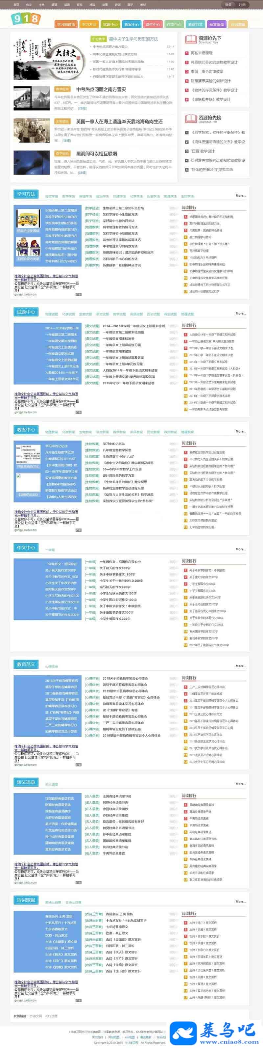Open 《串联和并联》教学设计 resource

[210, 99]
